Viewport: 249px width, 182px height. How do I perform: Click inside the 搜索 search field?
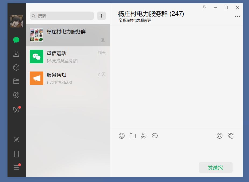(62, 16)
